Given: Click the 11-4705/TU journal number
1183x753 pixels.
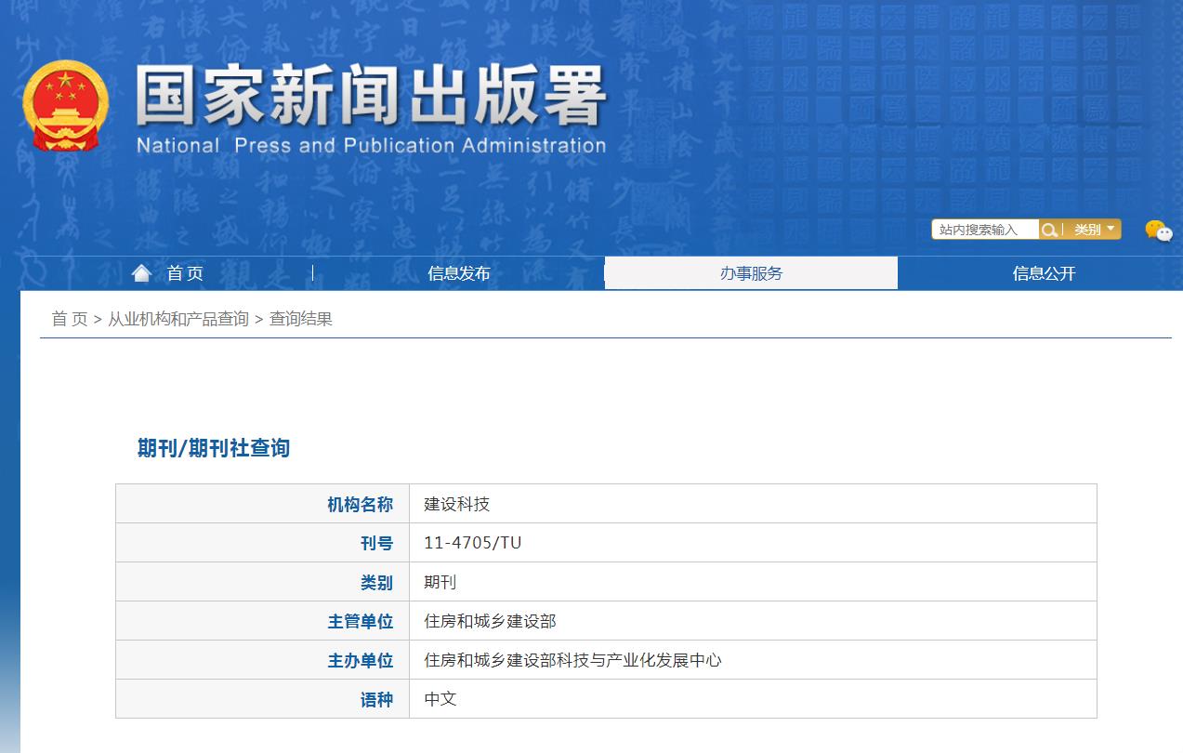Looking at the screenshot, I should 470,542.
